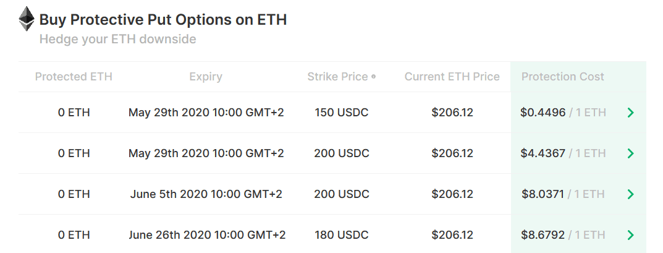Click the Current ETH Price header
The width and height of the screenshot is (663, 253).
(452, 77)
